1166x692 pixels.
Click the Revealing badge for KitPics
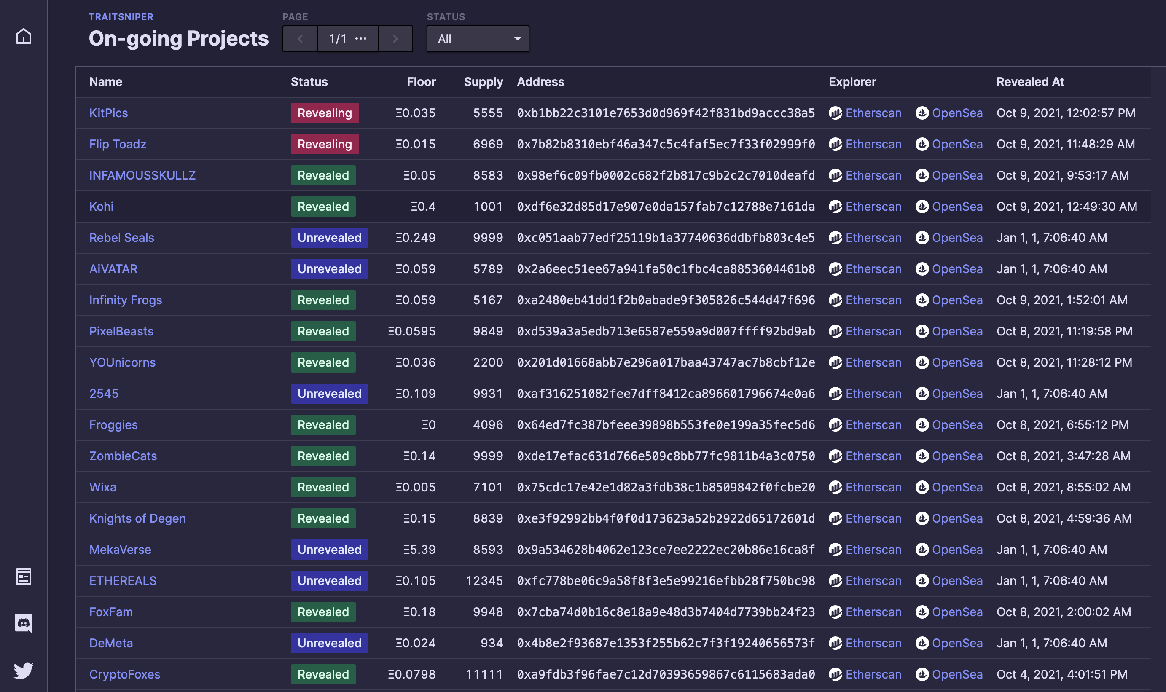[x=325, y=113]
